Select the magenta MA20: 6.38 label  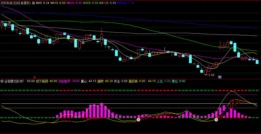click(x=74, y=3)
